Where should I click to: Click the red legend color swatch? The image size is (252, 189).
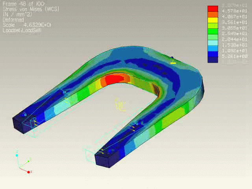213,9
